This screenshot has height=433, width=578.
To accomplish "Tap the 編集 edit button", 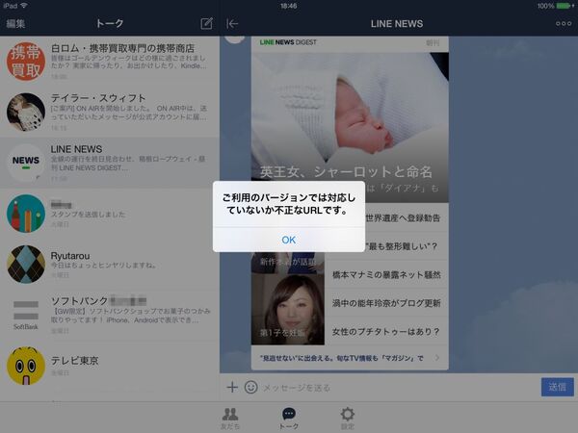I will (x=15, y=23).
